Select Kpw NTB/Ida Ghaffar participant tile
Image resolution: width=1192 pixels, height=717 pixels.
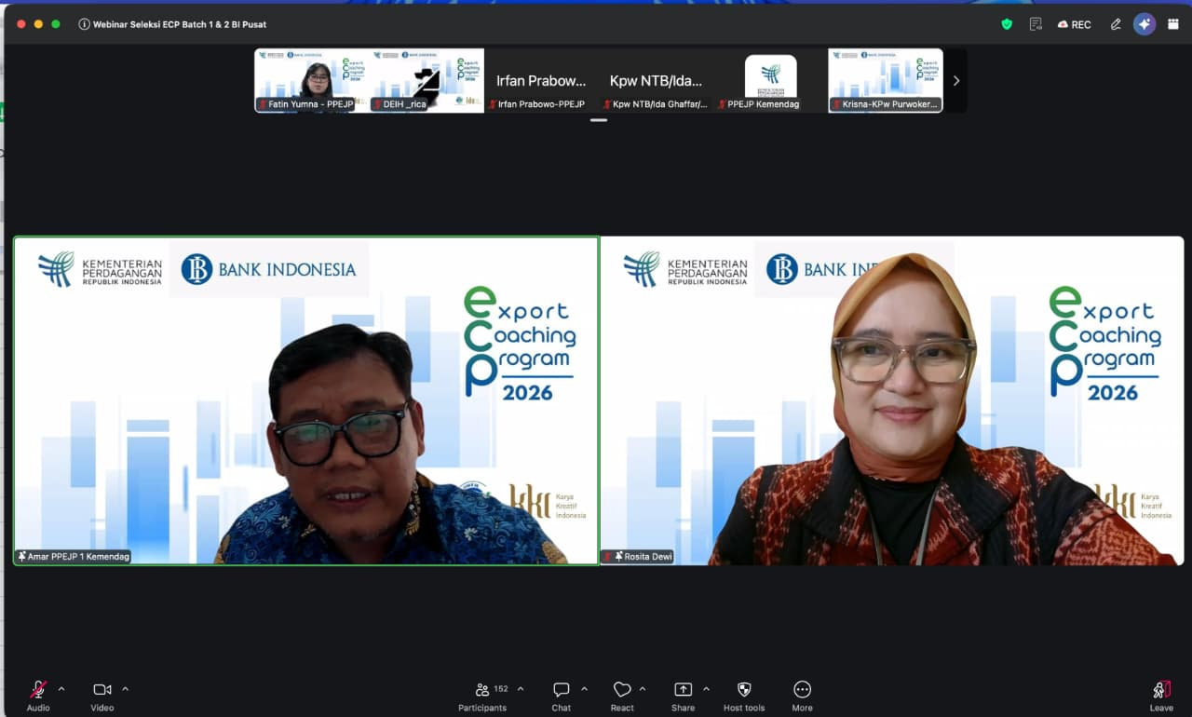[x=656, y=81]
